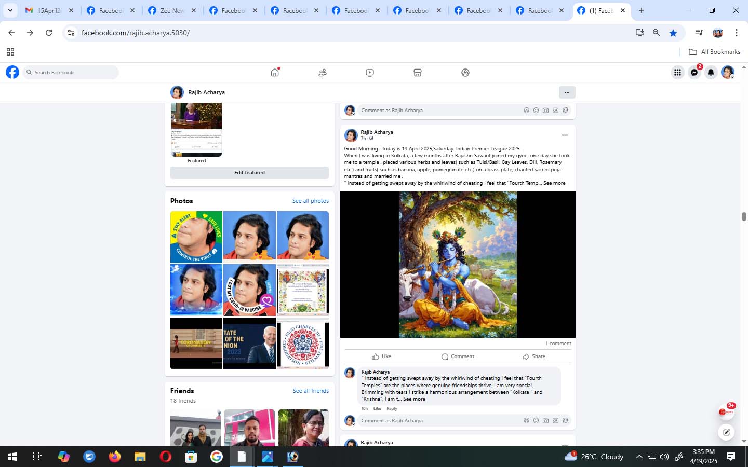The image size is (748, 467).
Task: Add a sticker in the lower comment box
Action: tap(565, 421)
